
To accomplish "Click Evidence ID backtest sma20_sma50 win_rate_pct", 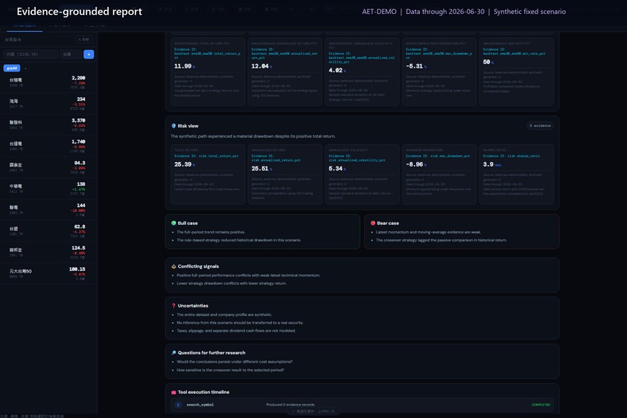I will click(x=514, y=51).
